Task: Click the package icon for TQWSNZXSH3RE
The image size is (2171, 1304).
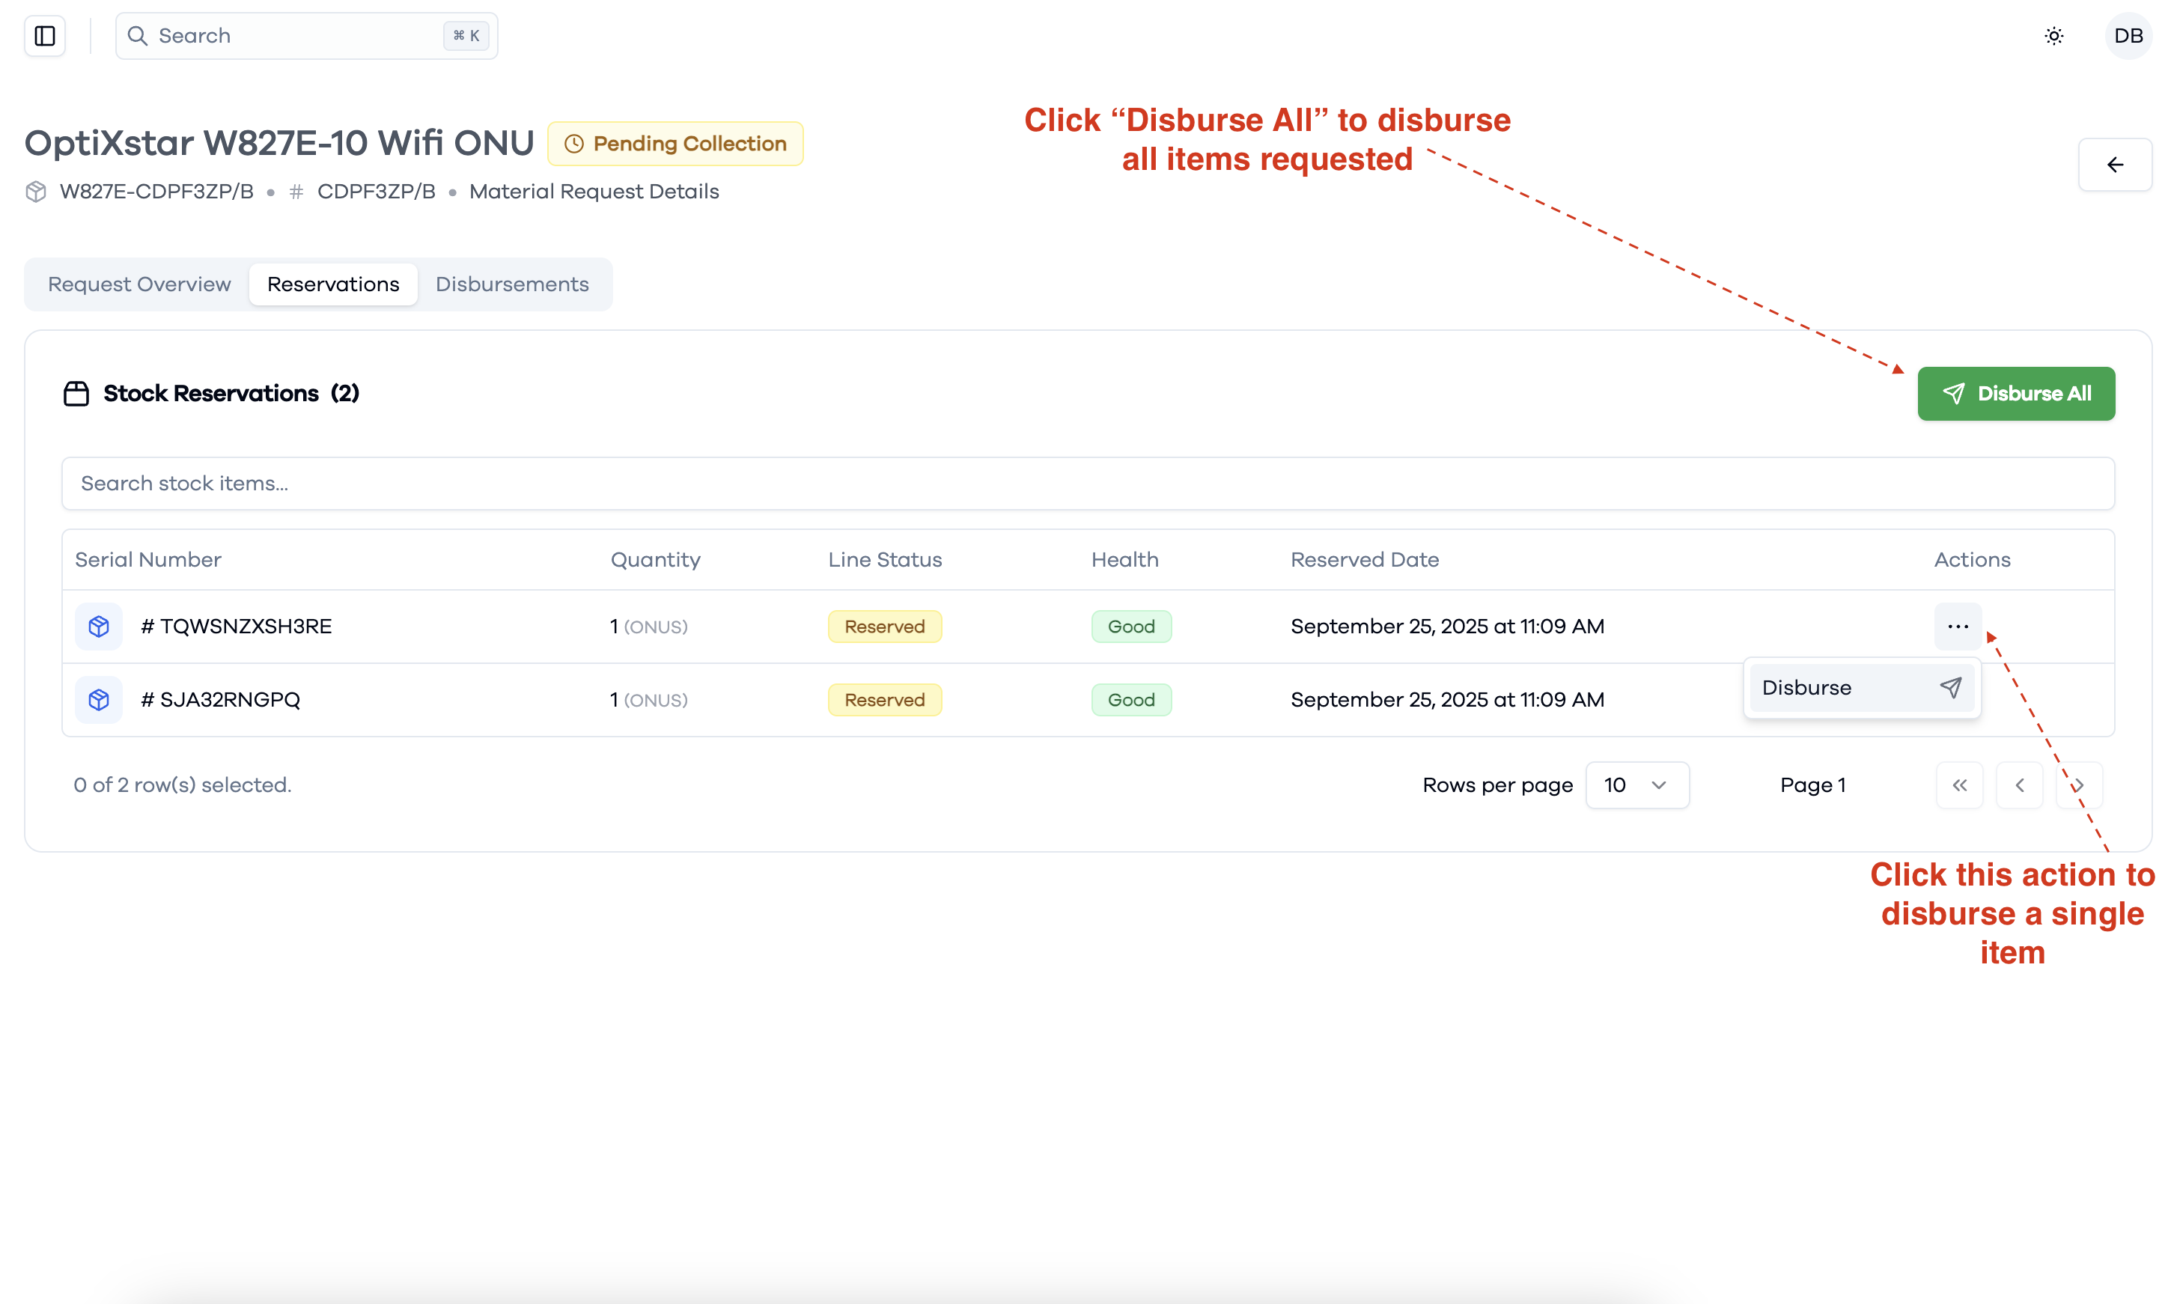Action: (98, 627)
